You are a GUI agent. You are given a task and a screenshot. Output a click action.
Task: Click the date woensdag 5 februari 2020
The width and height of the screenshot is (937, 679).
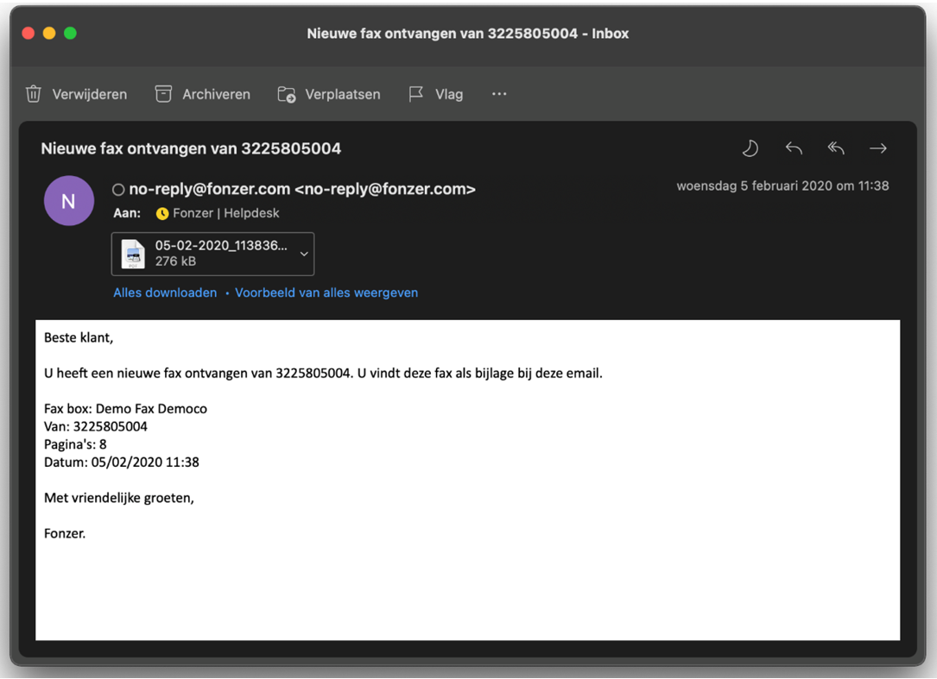pyautogui.click(x=782, y=185)
